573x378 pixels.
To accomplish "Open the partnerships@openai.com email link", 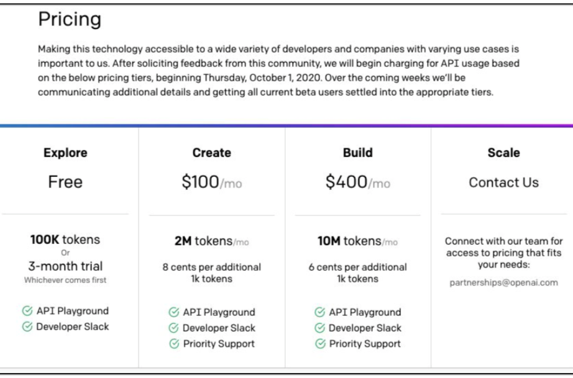I will click(503, 283).
